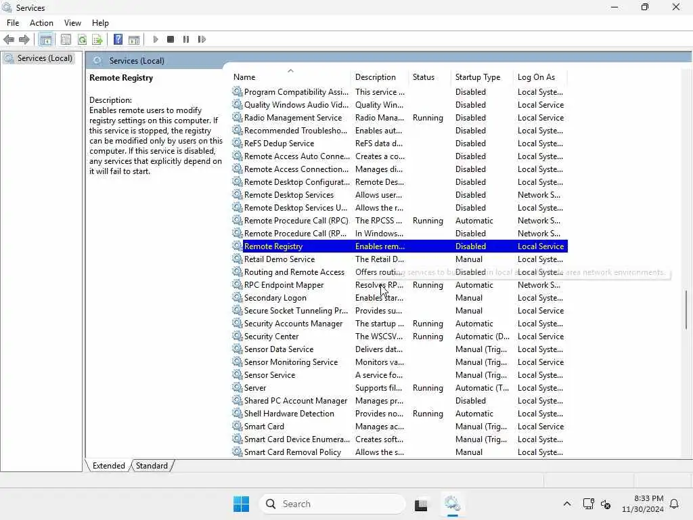Sort the list by the Name column
Screen dimensions: 693x520
tap(290, 77)
